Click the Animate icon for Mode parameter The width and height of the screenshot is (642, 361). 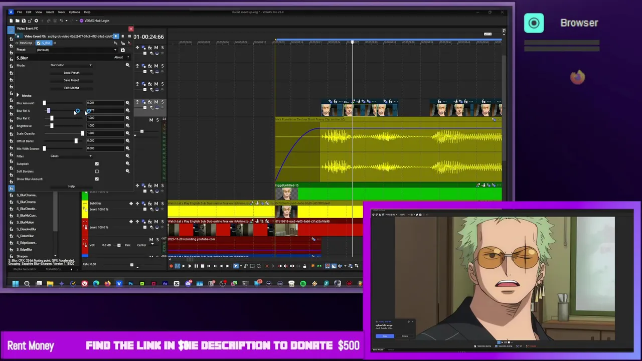(x=127, y=65)
